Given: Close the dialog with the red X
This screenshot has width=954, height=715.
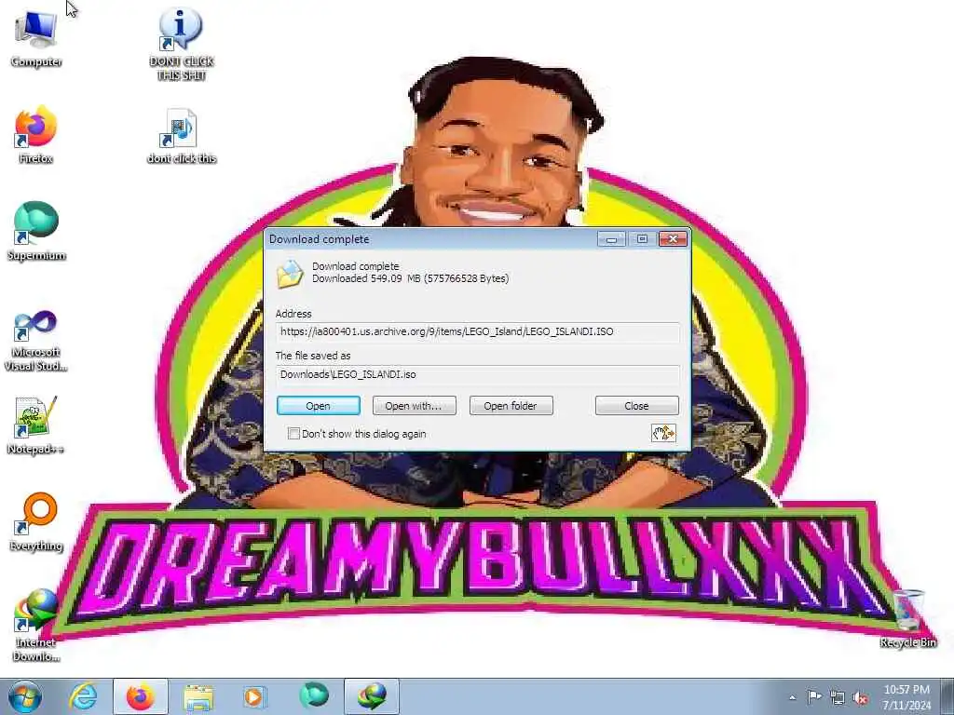Looking at the screenshot, I should (673, 239).
